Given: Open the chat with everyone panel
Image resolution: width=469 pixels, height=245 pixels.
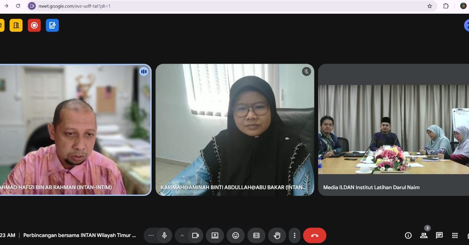Looking at the screenshot, I should [439, 235].
